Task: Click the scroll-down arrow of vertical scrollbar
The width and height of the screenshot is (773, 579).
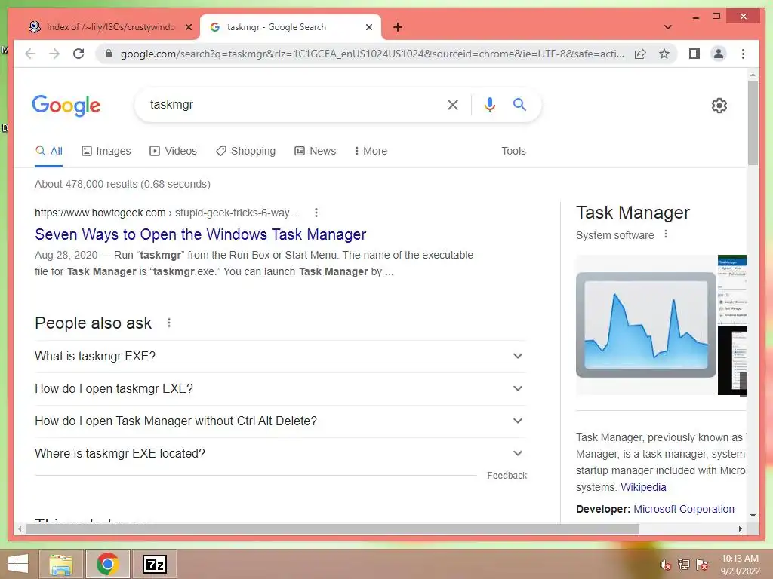Action: (x=753, y=516)
